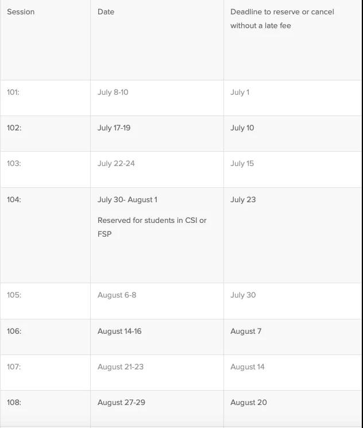Click the August 21-23 date cell
This screenshot has width=363, height=428.
[x=121, y=367]
